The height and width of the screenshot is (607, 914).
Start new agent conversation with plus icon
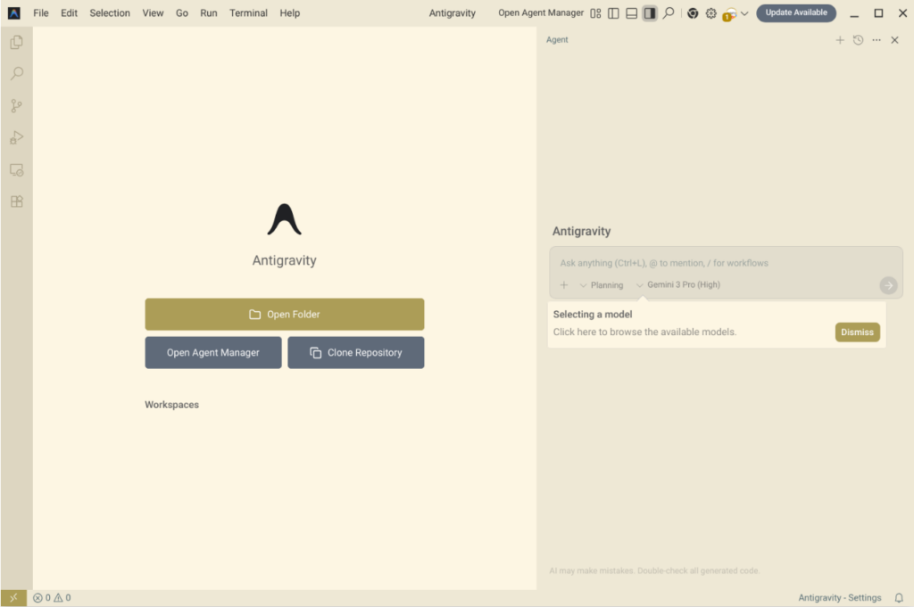point(839,40)
